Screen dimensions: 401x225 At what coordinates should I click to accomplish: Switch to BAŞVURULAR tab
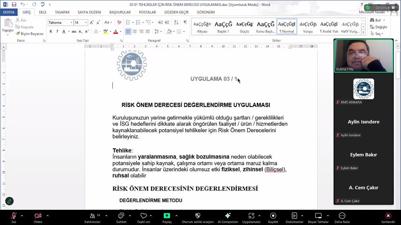coord(120,12)
